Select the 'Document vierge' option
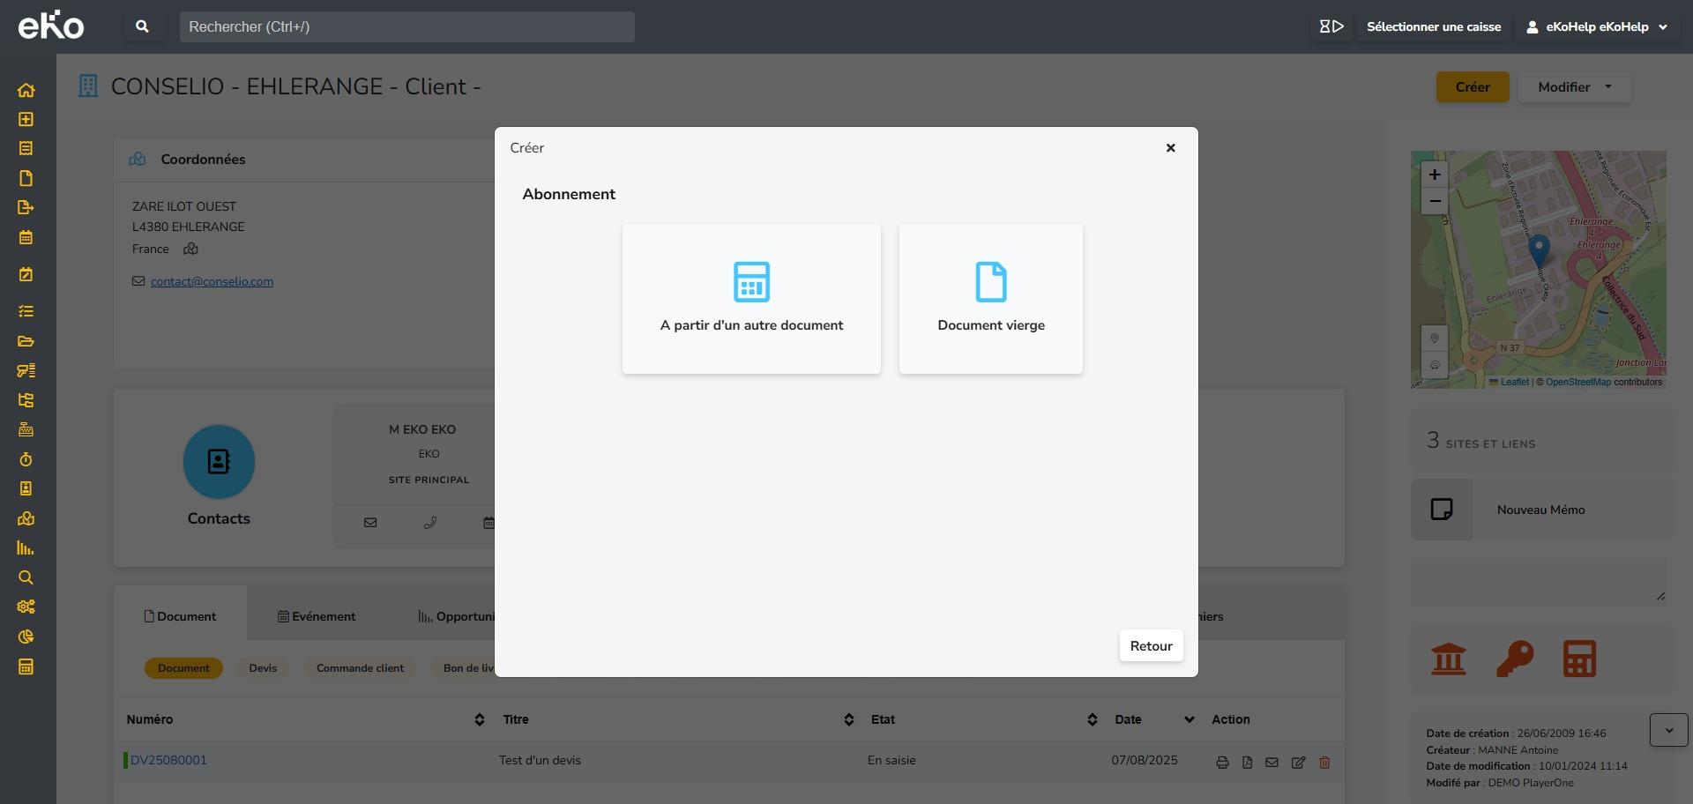The width and height of the screenshot is (1693, 804). (990, 298)
